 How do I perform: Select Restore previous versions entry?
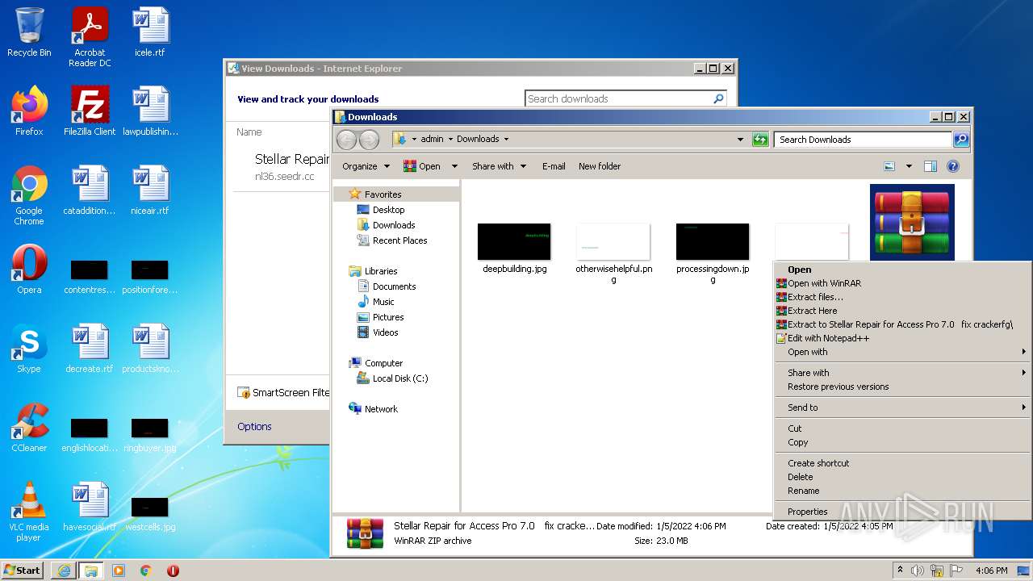coord(902,387)
